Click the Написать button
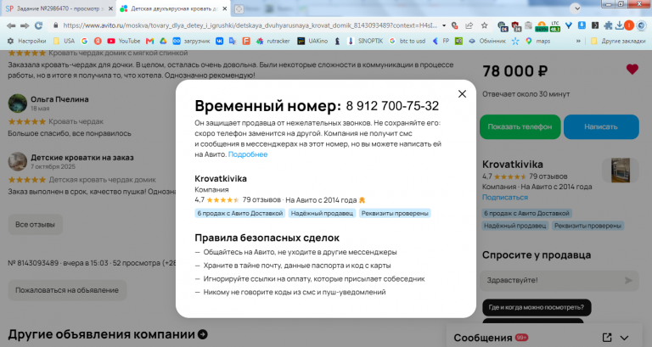 pos(601,126)
